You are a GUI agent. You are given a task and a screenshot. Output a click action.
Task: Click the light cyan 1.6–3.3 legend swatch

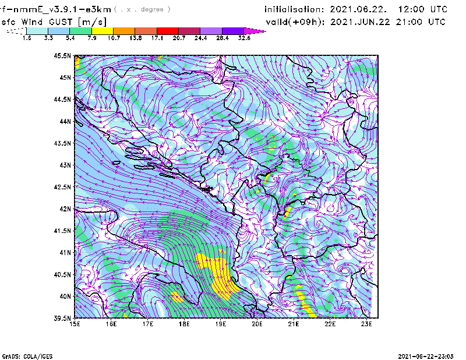[37, 31]
